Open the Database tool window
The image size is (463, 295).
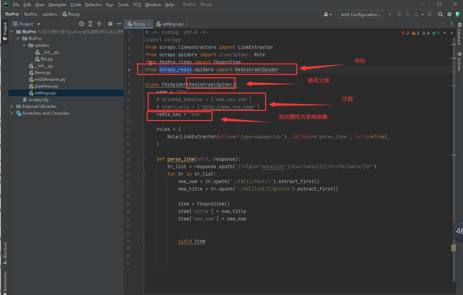click(x=459, y=34)
